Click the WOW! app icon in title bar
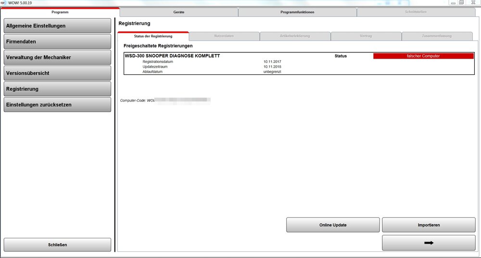 [4, 3]
